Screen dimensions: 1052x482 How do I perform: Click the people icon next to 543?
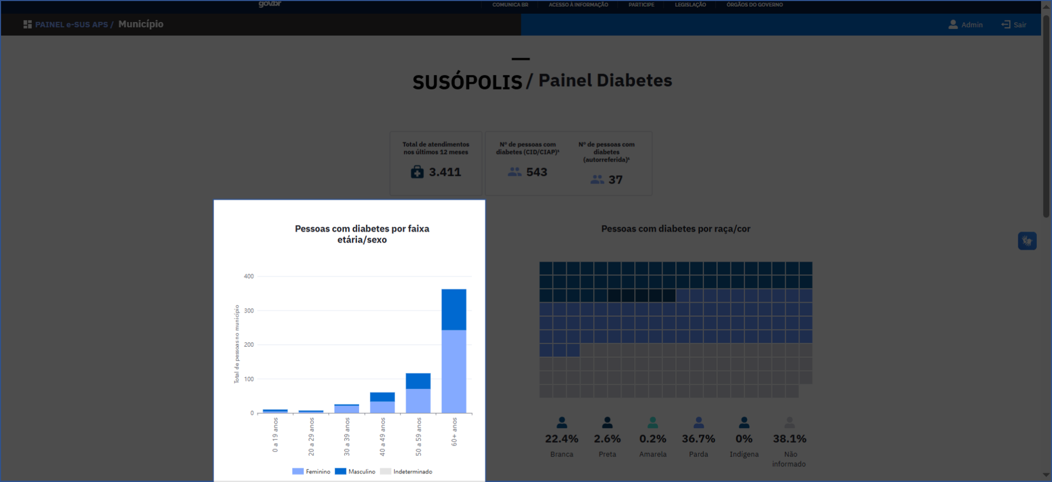pos(514,172)
